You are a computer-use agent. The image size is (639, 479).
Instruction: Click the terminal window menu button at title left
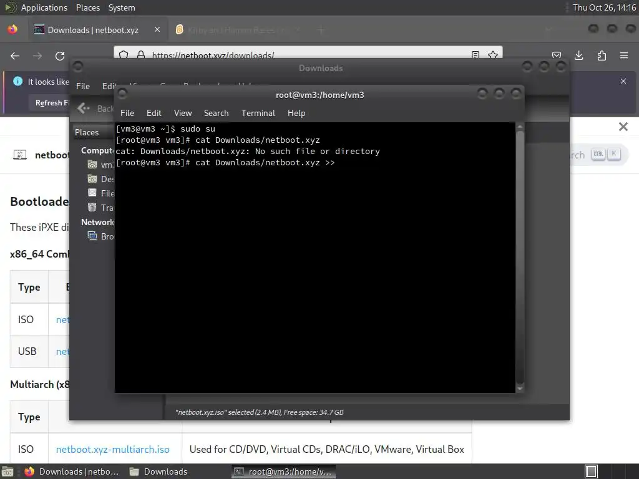pyautogui.click(x=122, y=94)
